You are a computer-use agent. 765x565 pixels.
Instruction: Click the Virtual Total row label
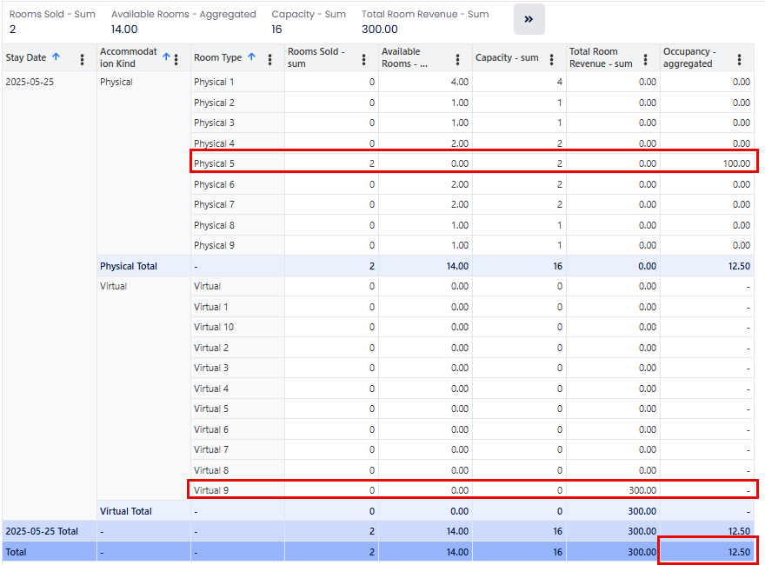pos(126,511)
